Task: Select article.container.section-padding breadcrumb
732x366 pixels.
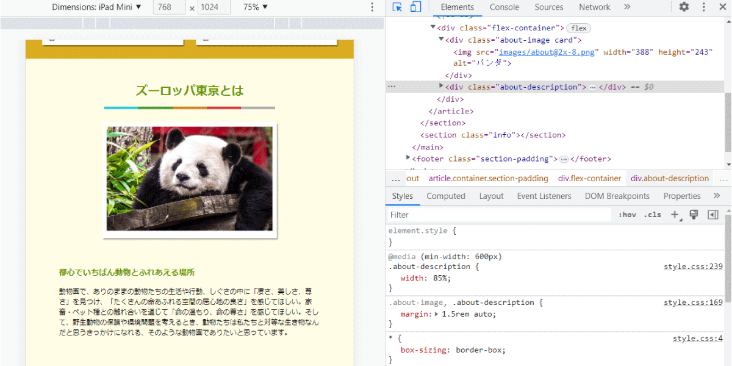Action: [x=488, y=179]
